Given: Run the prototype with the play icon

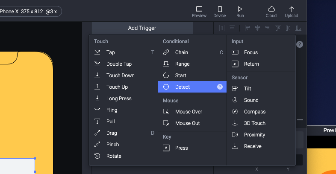Looking at the screenshot, I should (x=240, y=12).
